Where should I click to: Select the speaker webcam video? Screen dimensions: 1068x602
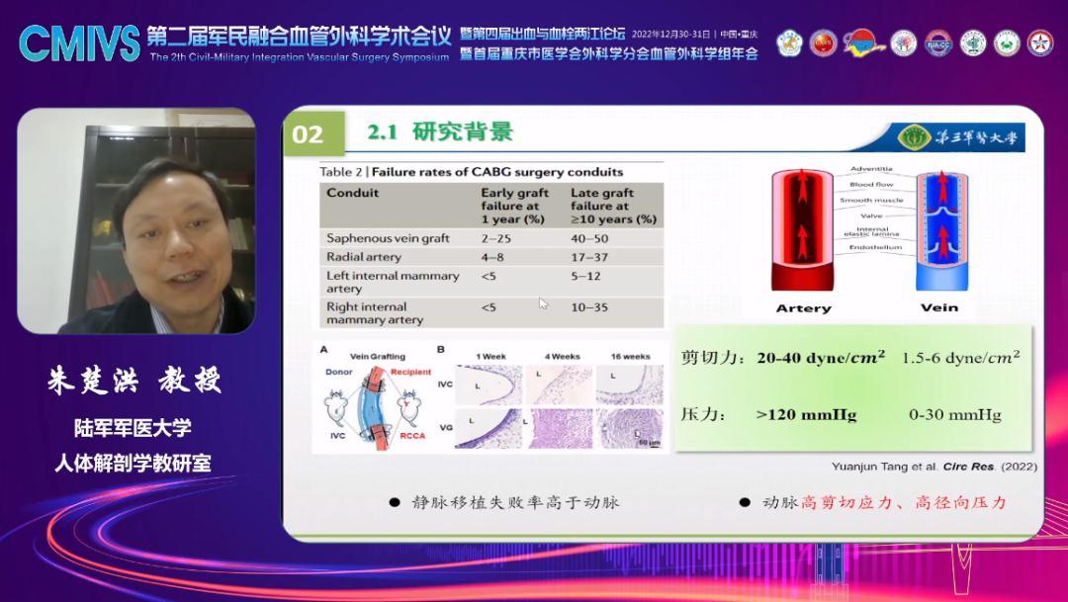(x=136, y=220)
